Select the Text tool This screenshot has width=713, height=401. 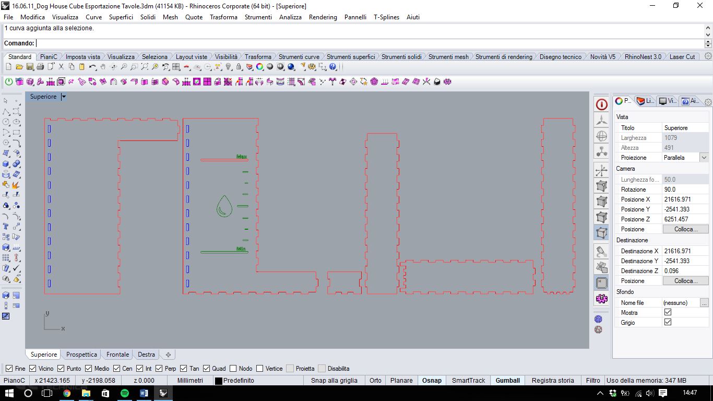point(6,227)
